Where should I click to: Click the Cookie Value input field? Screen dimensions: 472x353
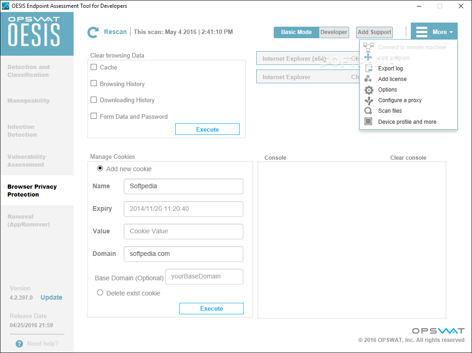click(183, 231)
